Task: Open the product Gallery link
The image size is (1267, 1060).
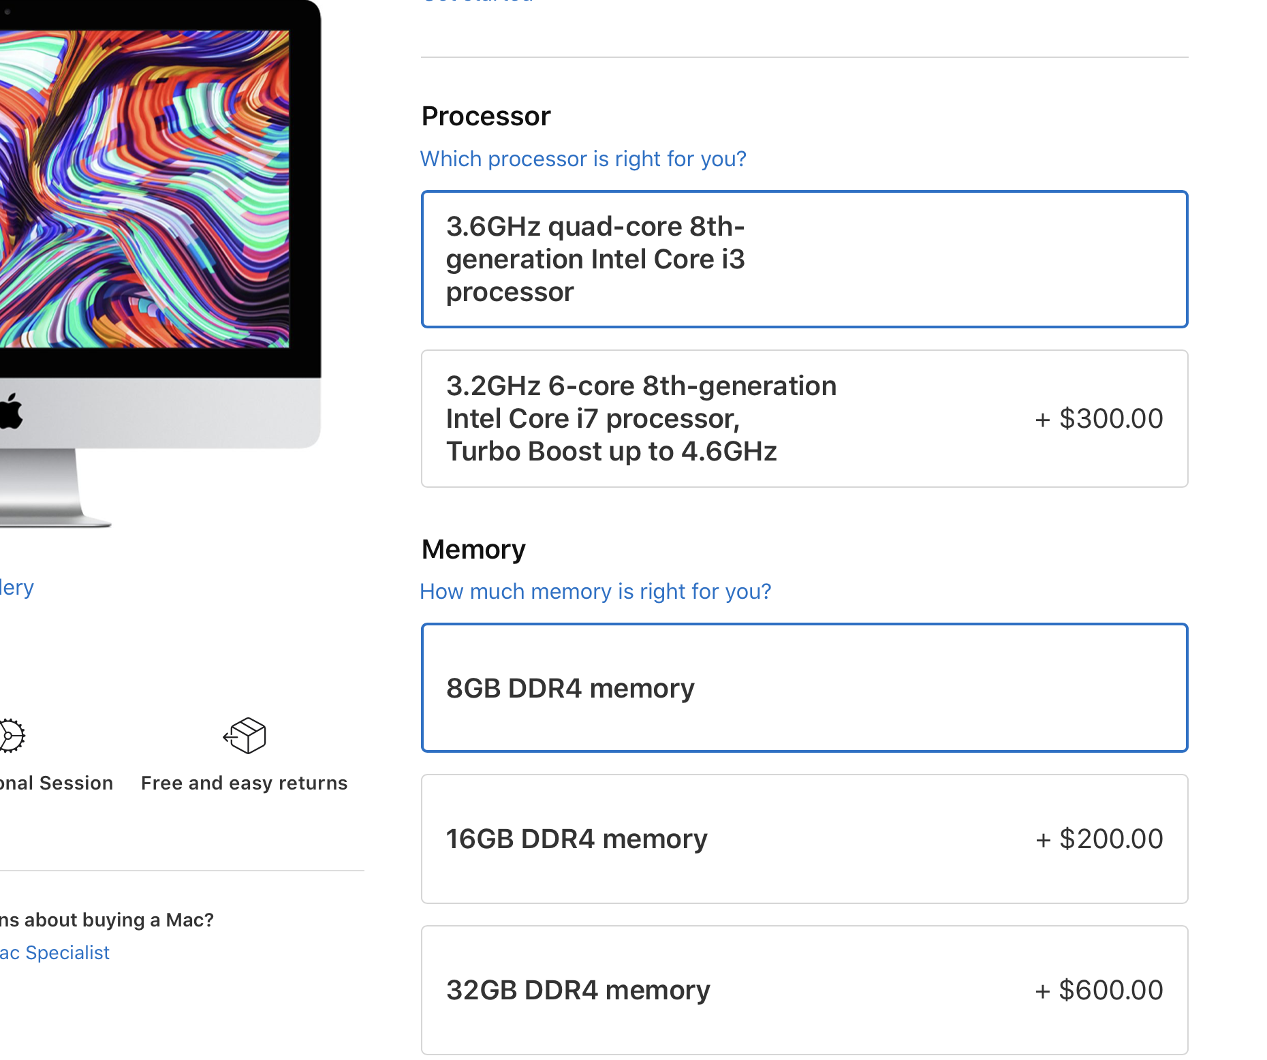Action: 17,587
